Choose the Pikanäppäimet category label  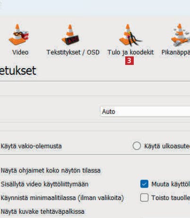tap(176, 53)
